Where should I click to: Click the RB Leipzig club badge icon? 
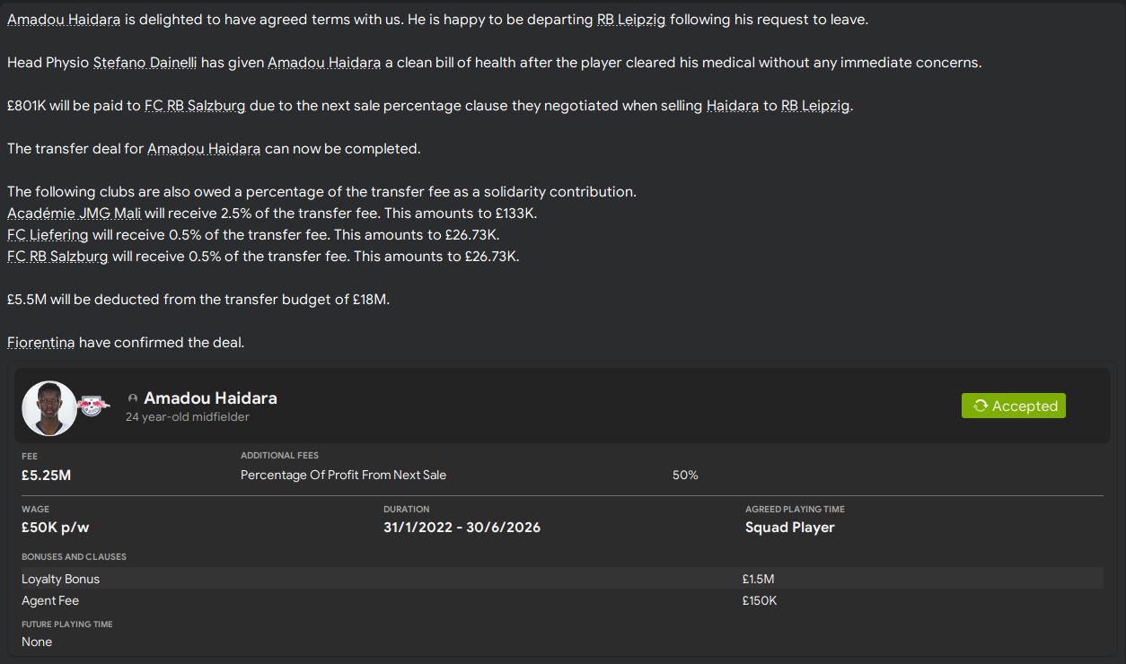click(92, 406)
